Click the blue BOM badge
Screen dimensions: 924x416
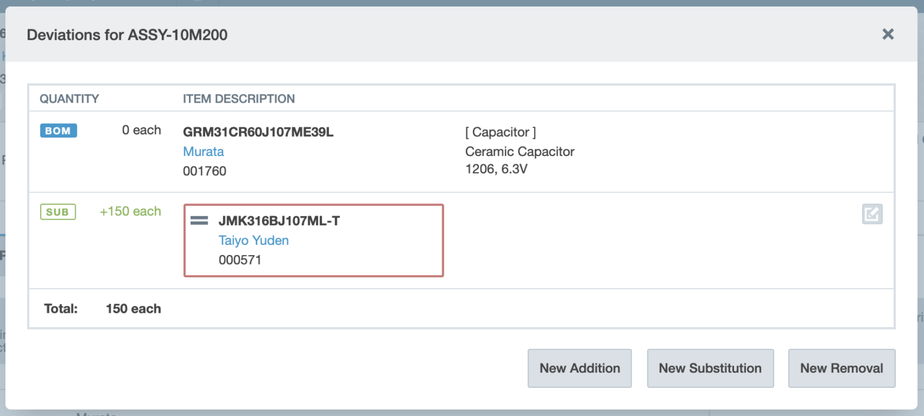[x=58, y=131]
